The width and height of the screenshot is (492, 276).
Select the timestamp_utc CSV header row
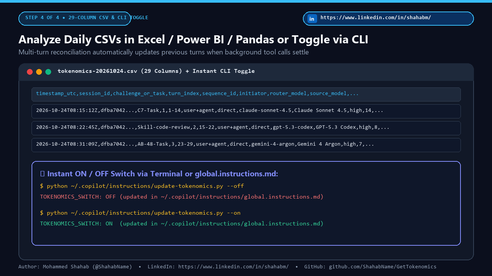point(246,94)
